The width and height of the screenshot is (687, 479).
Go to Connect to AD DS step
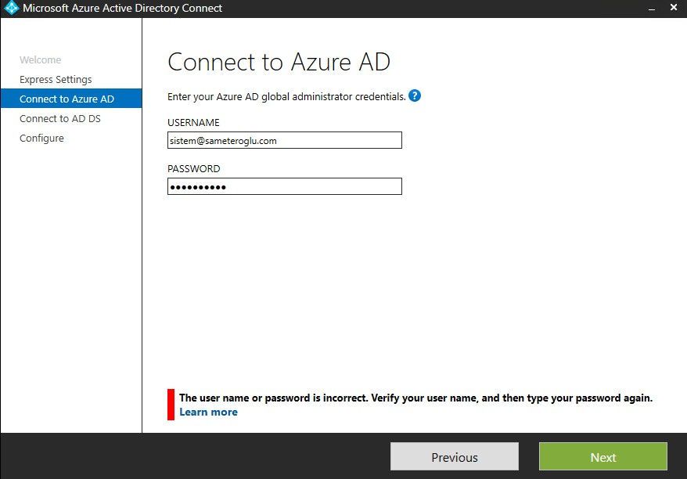click(x=60, y=119)
